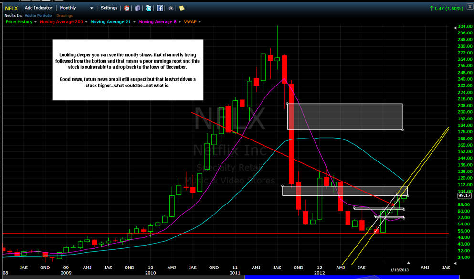Expand the Moving Average 200 dropdown arrow
474x279 pixels.
tap(86, 22)
